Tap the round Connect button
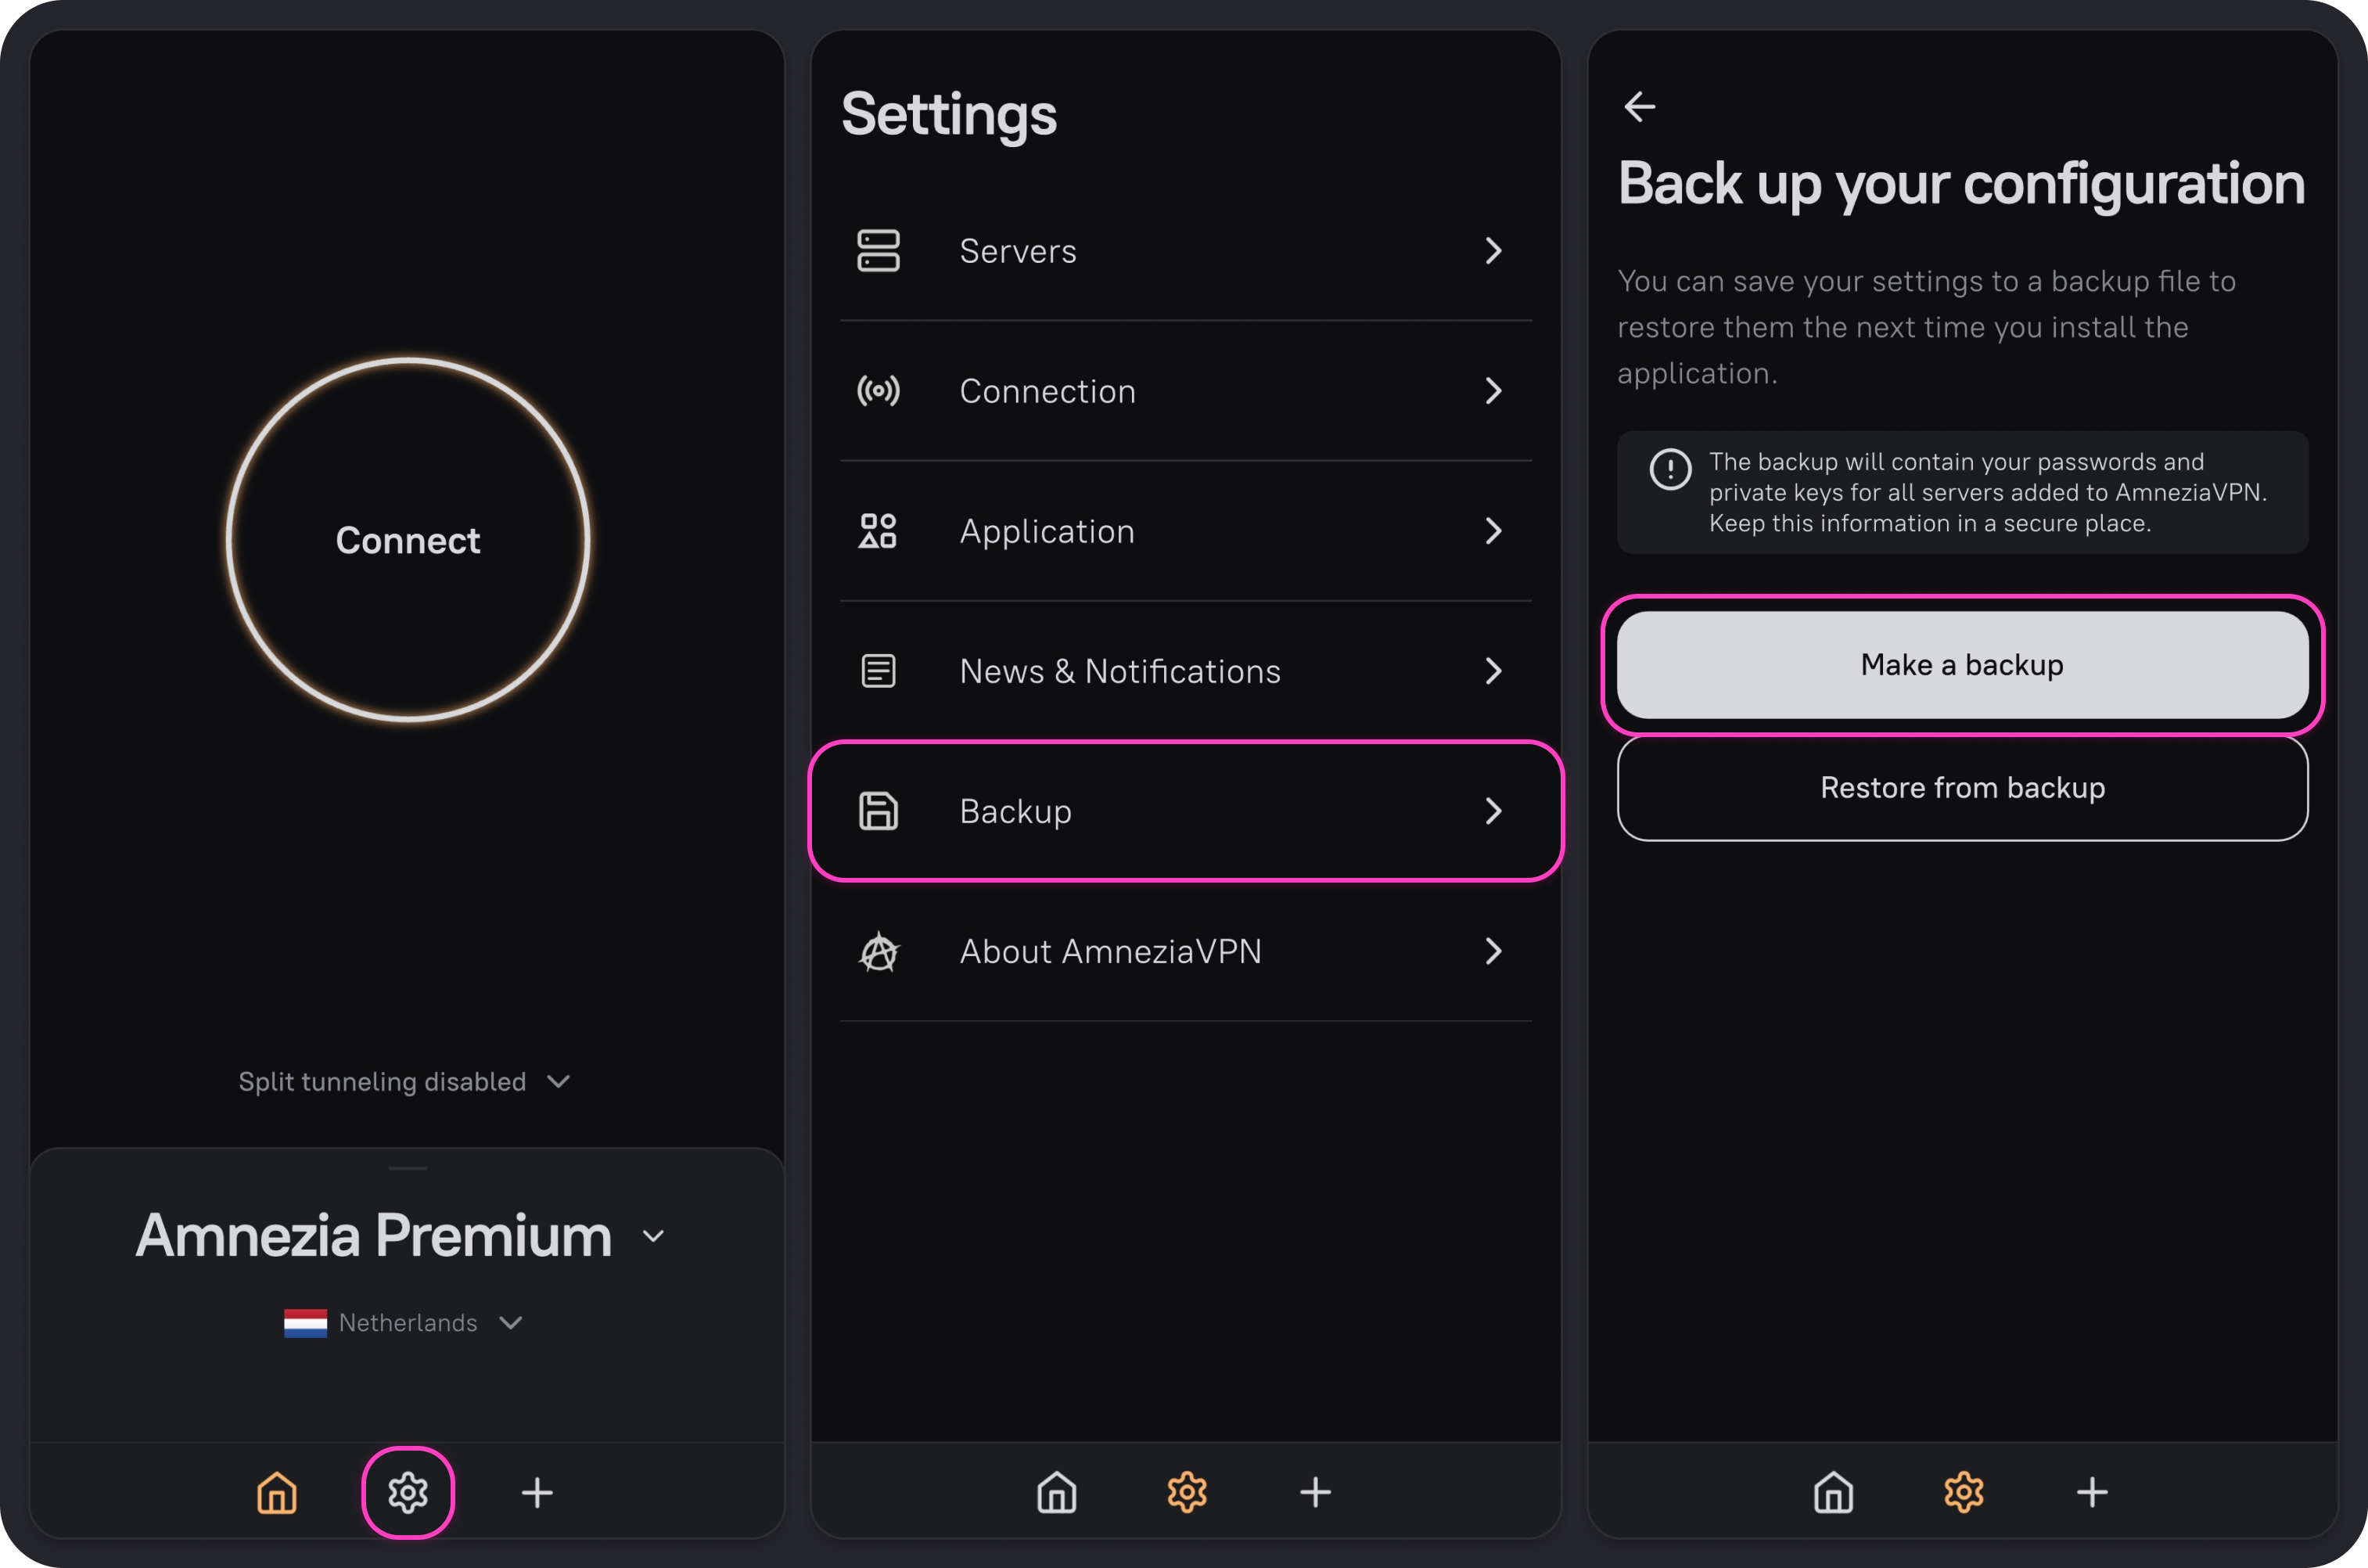Image resolution: width=2368 pixels, height=1568 pixels. click(408, 540)
